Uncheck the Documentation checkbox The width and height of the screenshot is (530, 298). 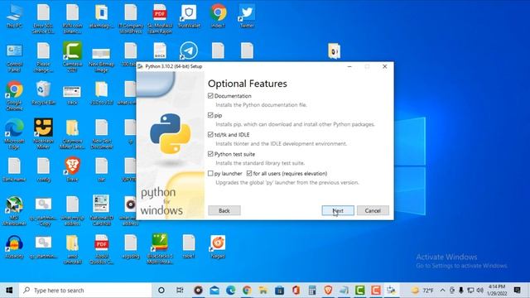click(210, 96)
